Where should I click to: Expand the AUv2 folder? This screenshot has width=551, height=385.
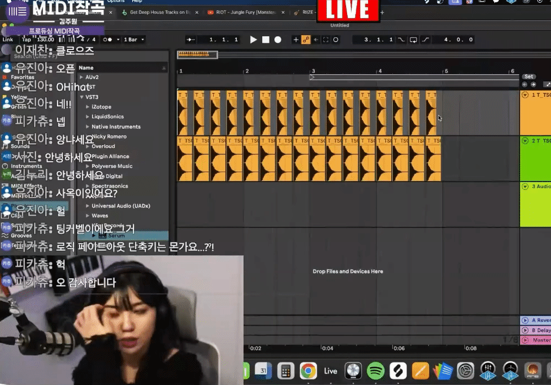click(81, 77)
